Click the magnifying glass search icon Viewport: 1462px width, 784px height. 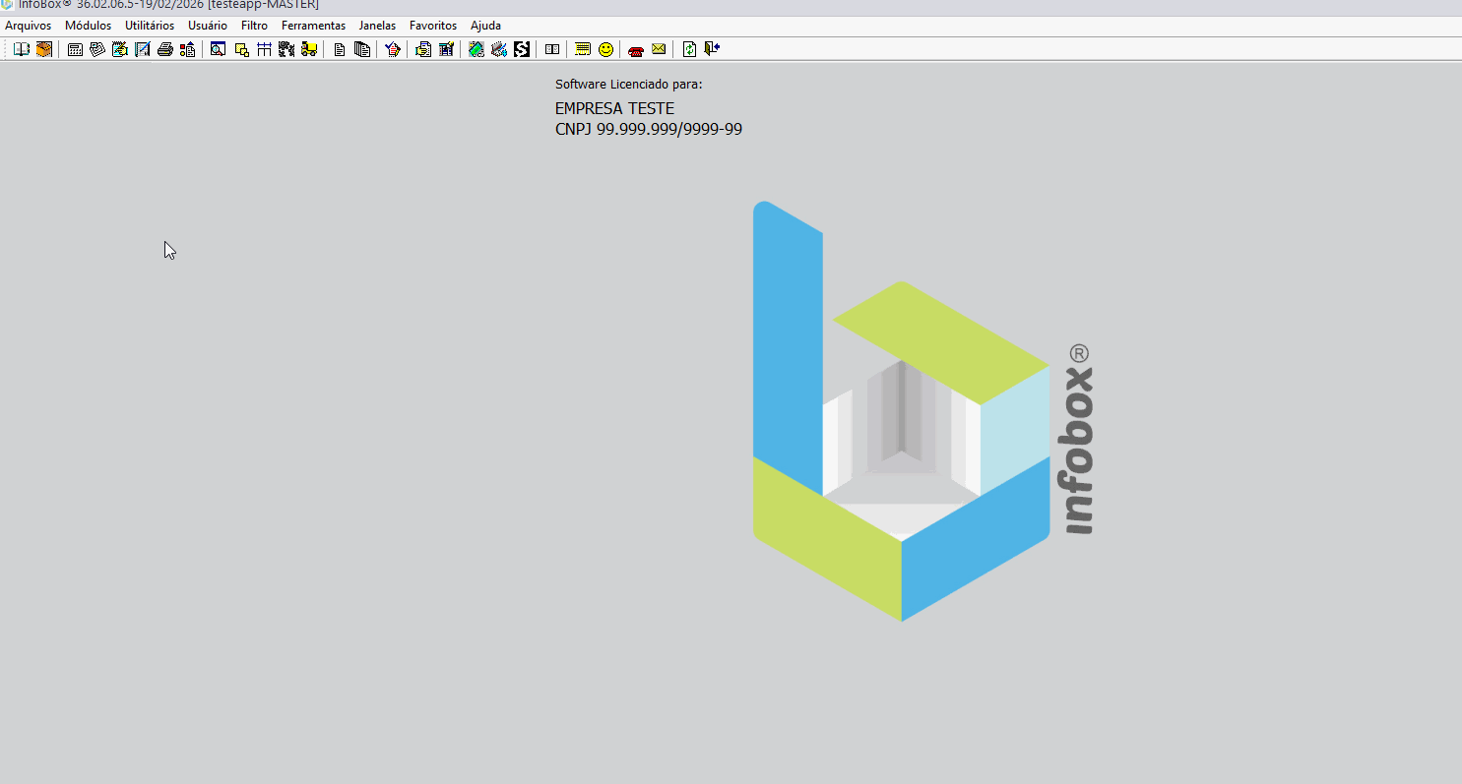pyautogui.click(x=219, y=49)
